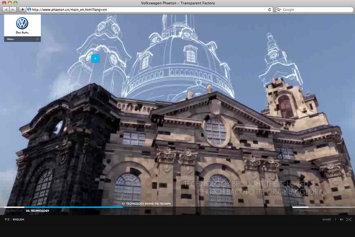355x237 pixels.
Task: Switch language to Chinese (中文)
Action: coord(7,219)
